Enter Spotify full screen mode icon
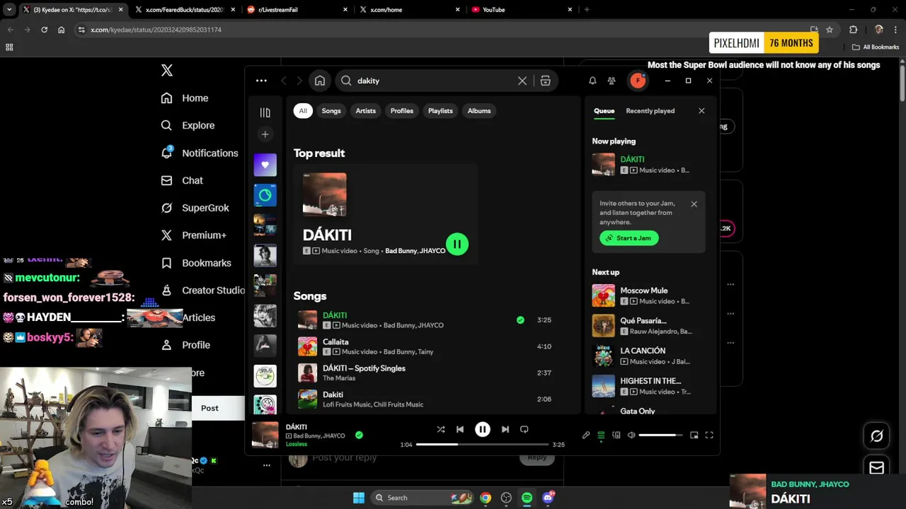 tap(709, 435)
